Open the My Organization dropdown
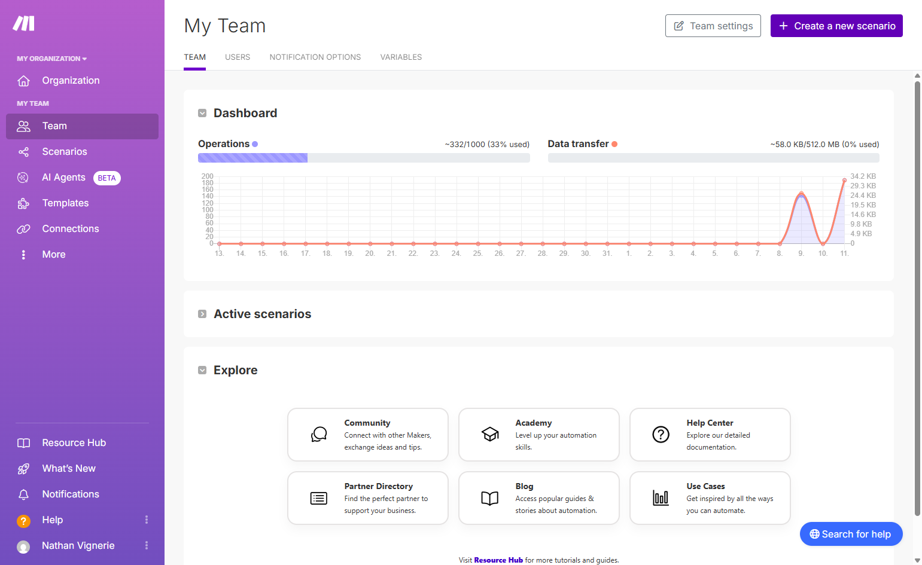 pos(51,59)
